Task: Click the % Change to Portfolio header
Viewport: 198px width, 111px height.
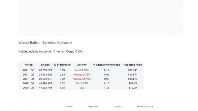Action: point(106,65)
